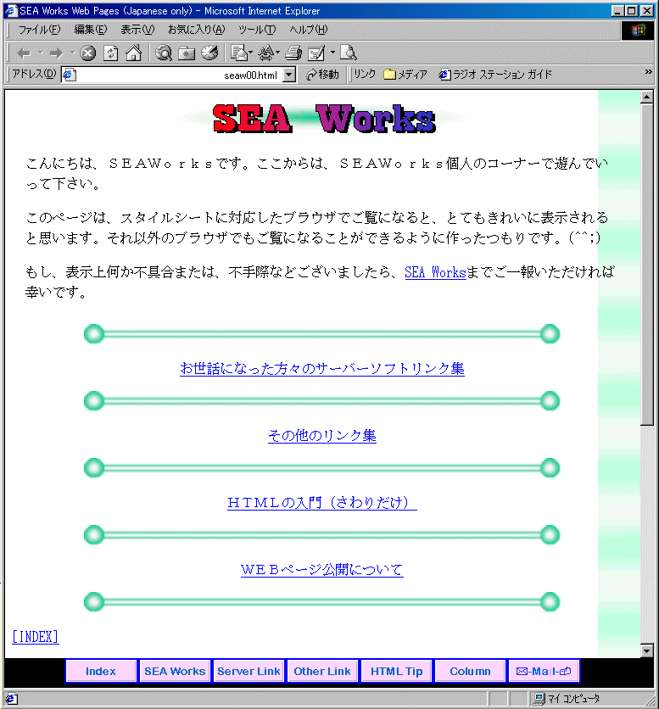Click the vertical scrollbar down arrow
This screenshot has height=709, width=659.
[x=647, y=650]
